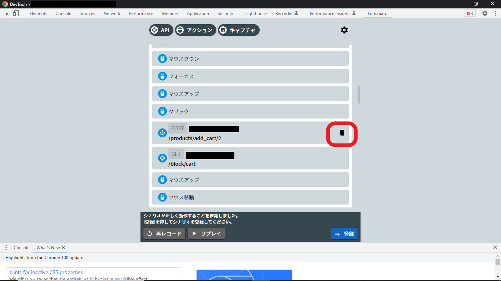Open the Elements tab
The width and height of the screenshot is (501, 281).
(x=39, y=13)
